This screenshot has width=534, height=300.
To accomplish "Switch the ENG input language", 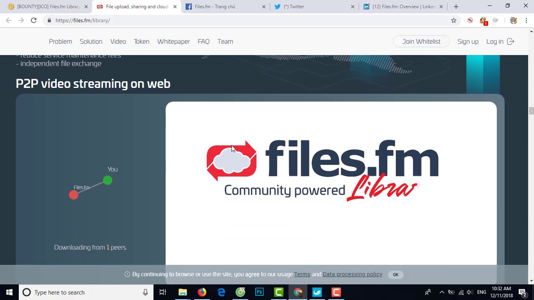I will point(481,292).
